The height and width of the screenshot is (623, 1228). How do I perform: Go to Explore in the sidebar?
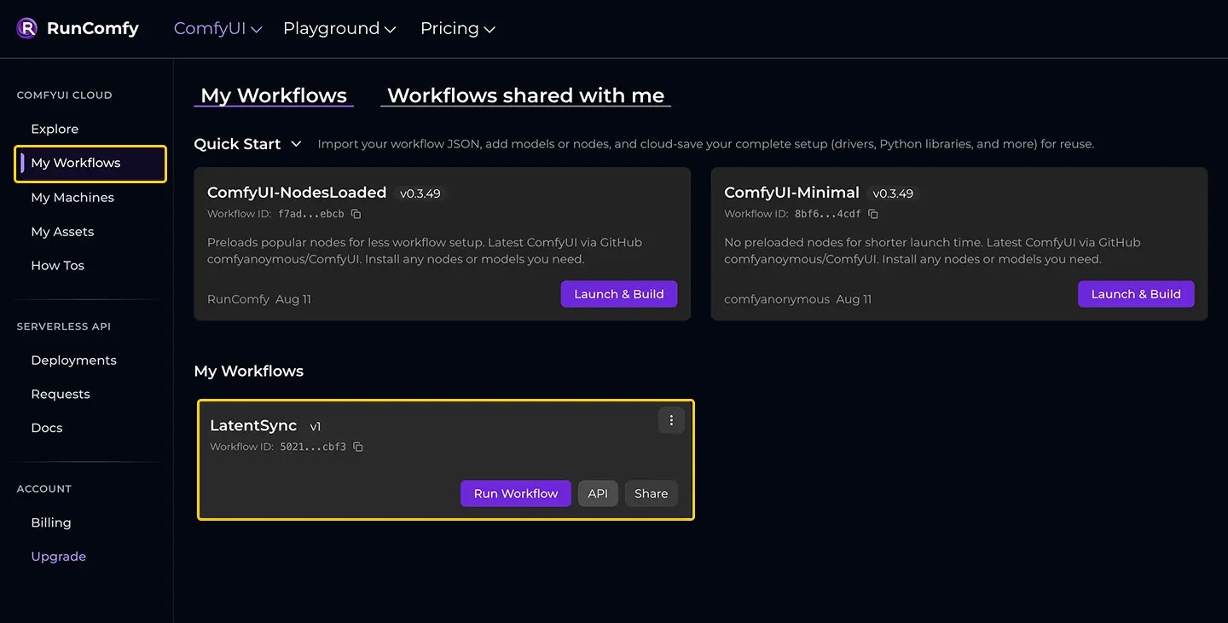click(x=55, y=129)
